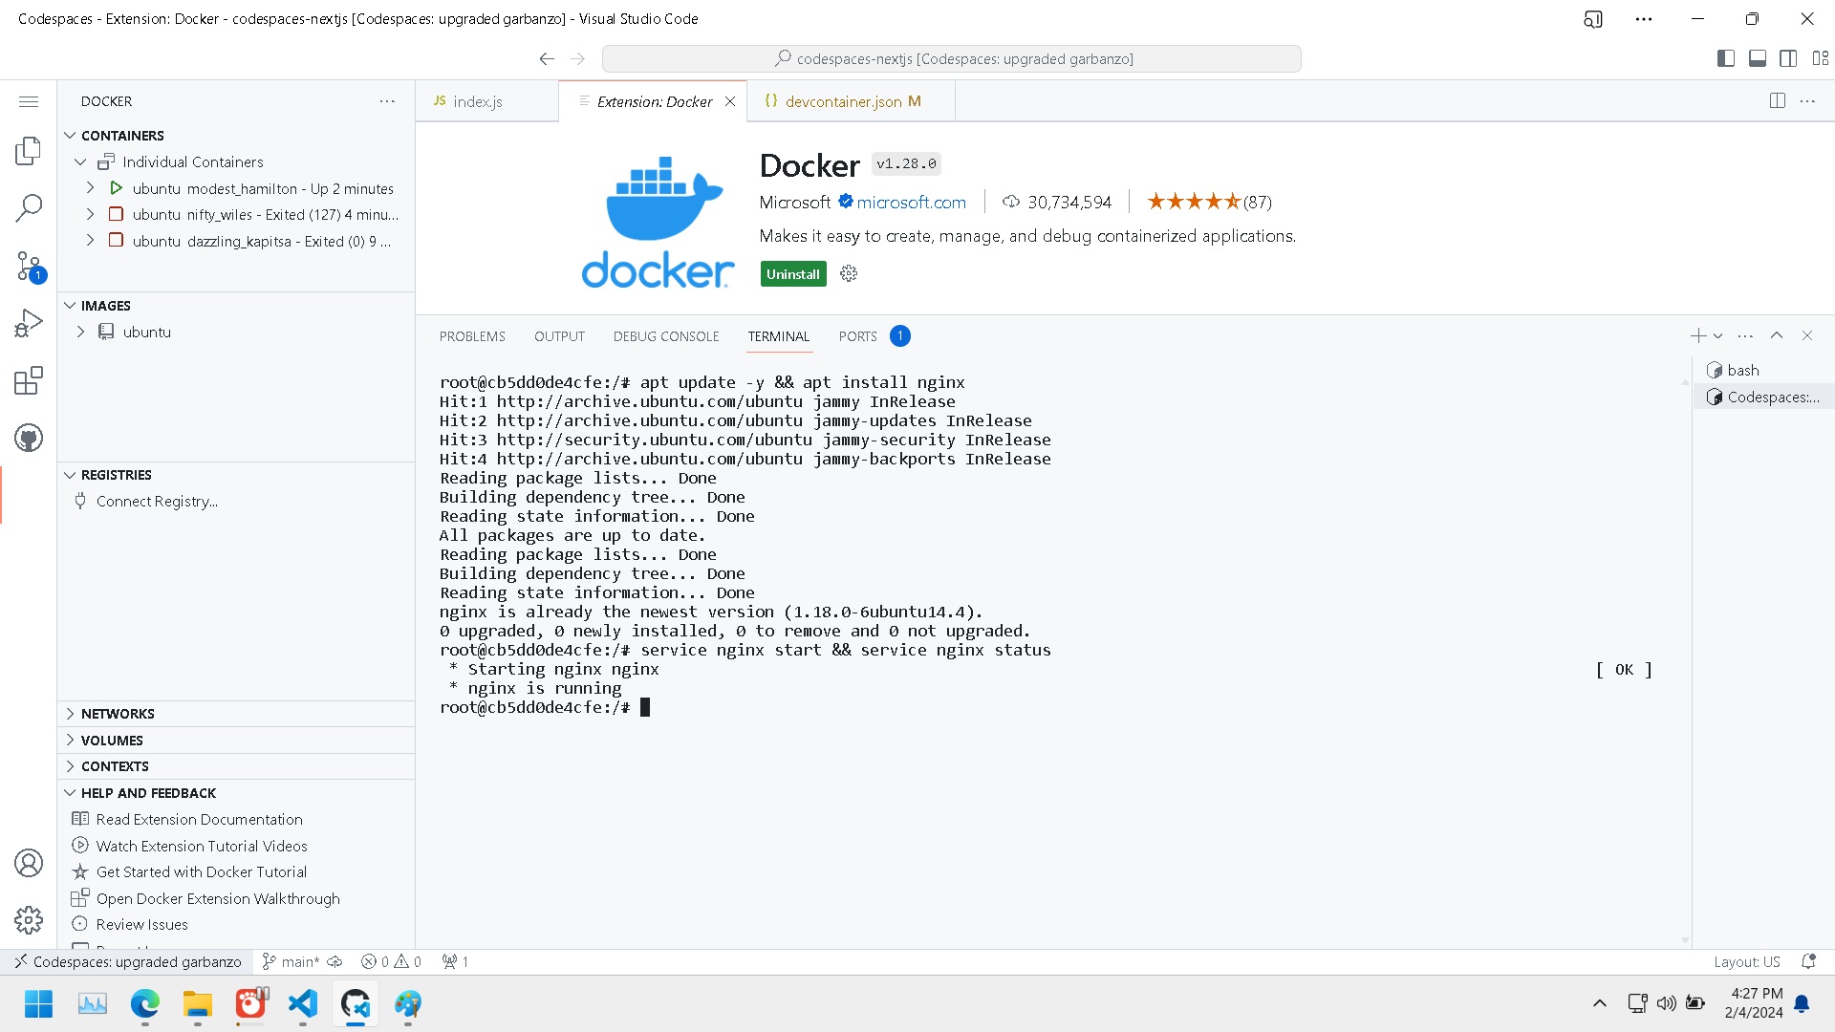The image size is (1835, 1032).
Task: Toggle secondary side bar visibility
Action: coord(1788,59)
